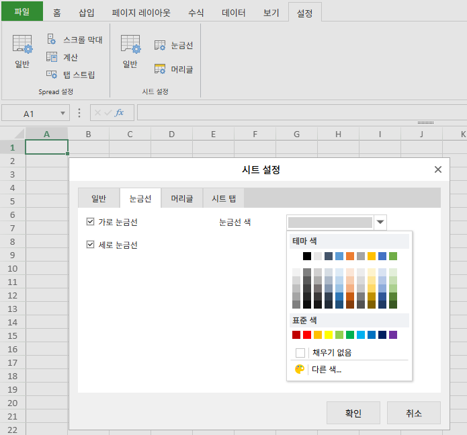This screenshot has width=467, height=435.
Task: Pick the standard purple color swatch
Action: (x=393, y=335)
